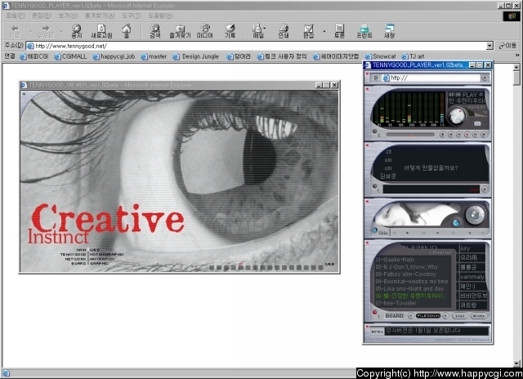Click the left arrow beside FILEDOWN

(410, 315)
